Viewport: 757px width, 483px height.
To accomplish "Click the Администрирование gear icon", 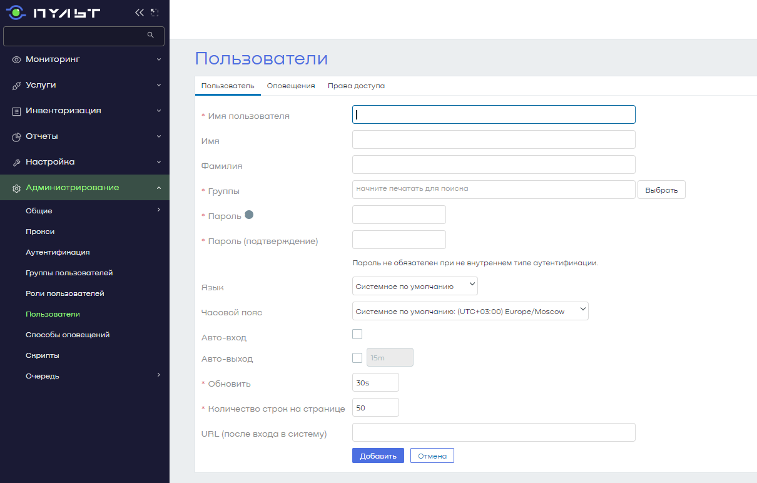I will coord(15,187).
